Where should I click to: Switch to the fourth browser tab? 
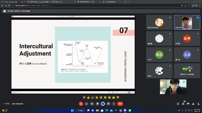coord(89,2)
